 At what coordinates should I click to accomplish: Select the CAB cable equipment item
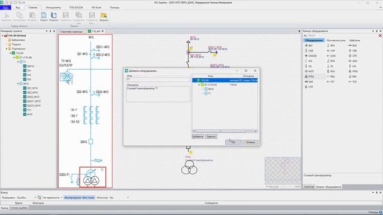pyautogui.click(x=309, y=51)
